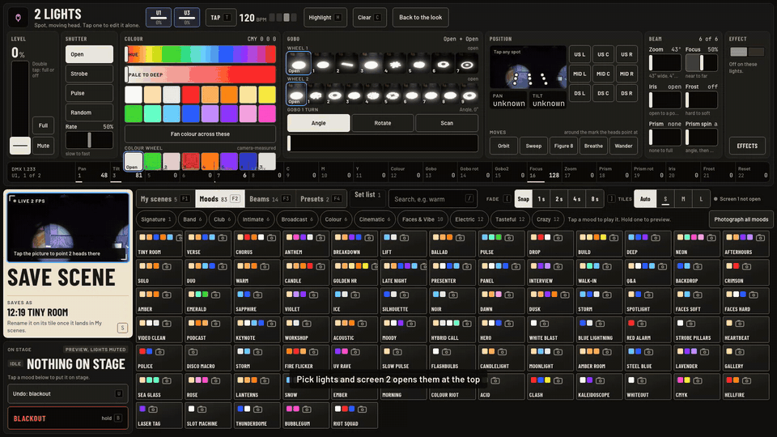Start the Figure 8 move
777x437 pixels.
pos(563,146)
